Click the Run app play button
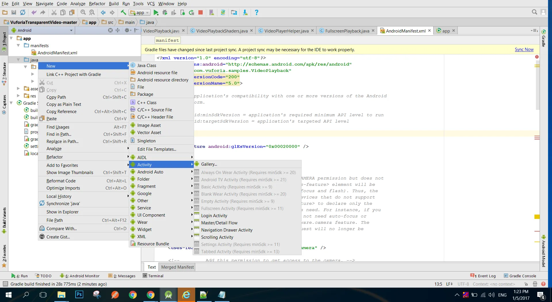 point(156,13)
